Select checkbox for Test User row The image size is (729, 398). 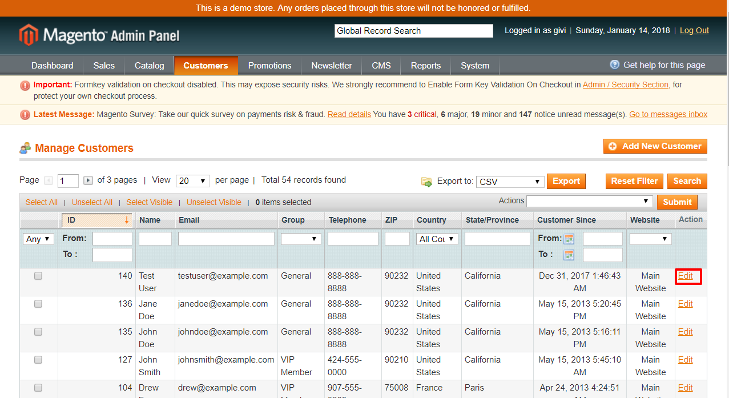(x=38, y=276)
